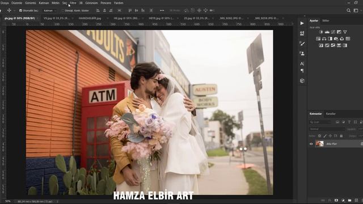Screen dimensions: 363x204
Task: Toggle lock transparent pixels in Layers panel
Action: point(319,136)
